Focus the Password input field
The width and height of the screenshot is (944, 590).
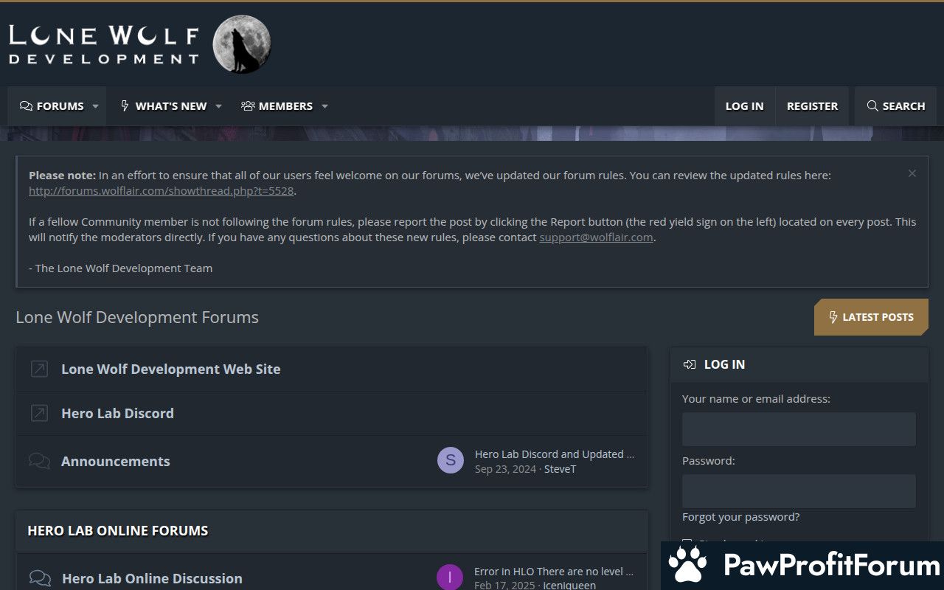pos(799,491)
